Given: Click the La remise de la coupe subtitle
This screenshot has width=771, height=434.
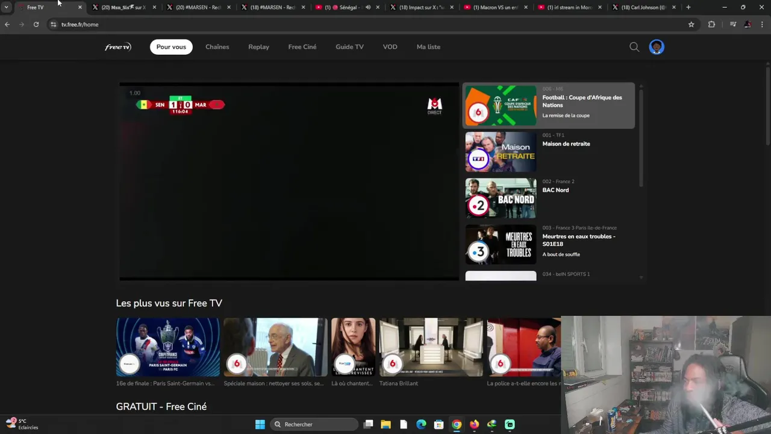Looking at the screenshot, I should [x=566, y=116].
